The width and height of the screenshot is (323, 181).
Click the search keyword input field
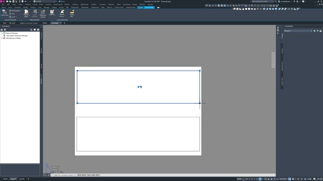click(x=263, y=1)
